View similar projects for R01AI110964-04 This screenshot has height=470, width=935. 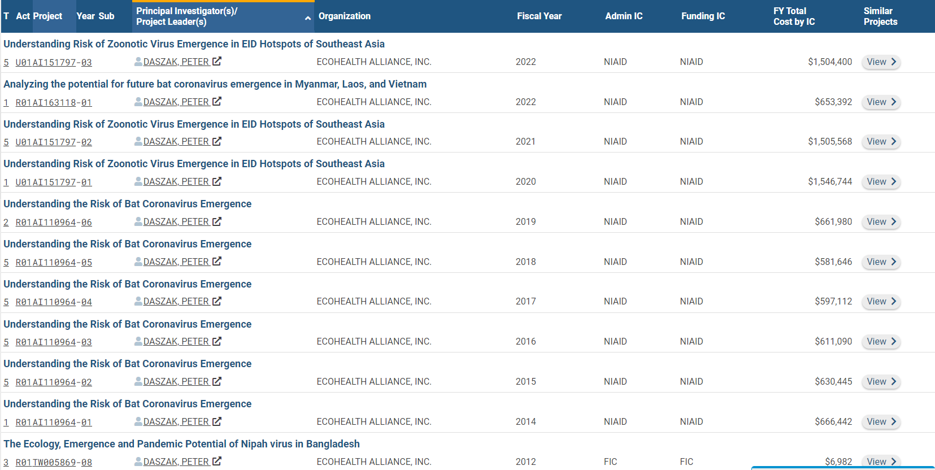[x=881, y=302]
